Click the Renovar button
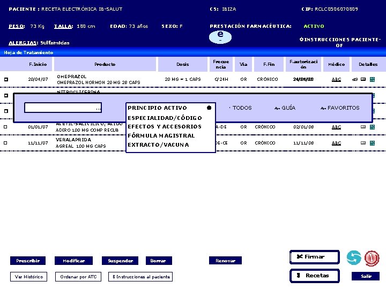The image size is (386, 289). pos(225,261)
